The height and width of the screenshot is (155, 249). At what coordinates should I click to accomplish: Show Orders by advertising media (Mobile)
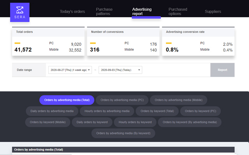(x=179, y=100)
